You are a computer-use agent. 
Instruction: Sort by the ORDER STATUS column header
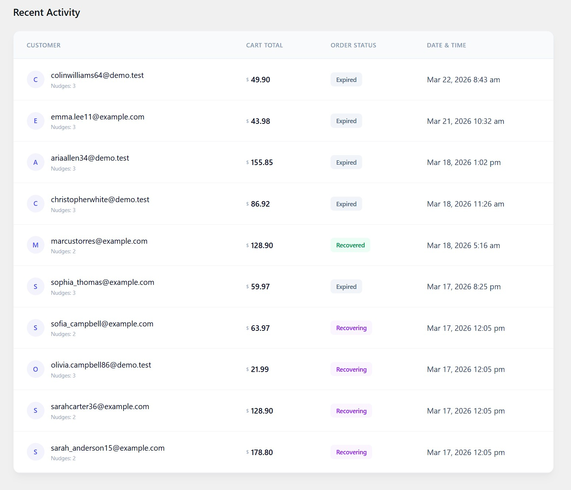[x=353, y=45]
